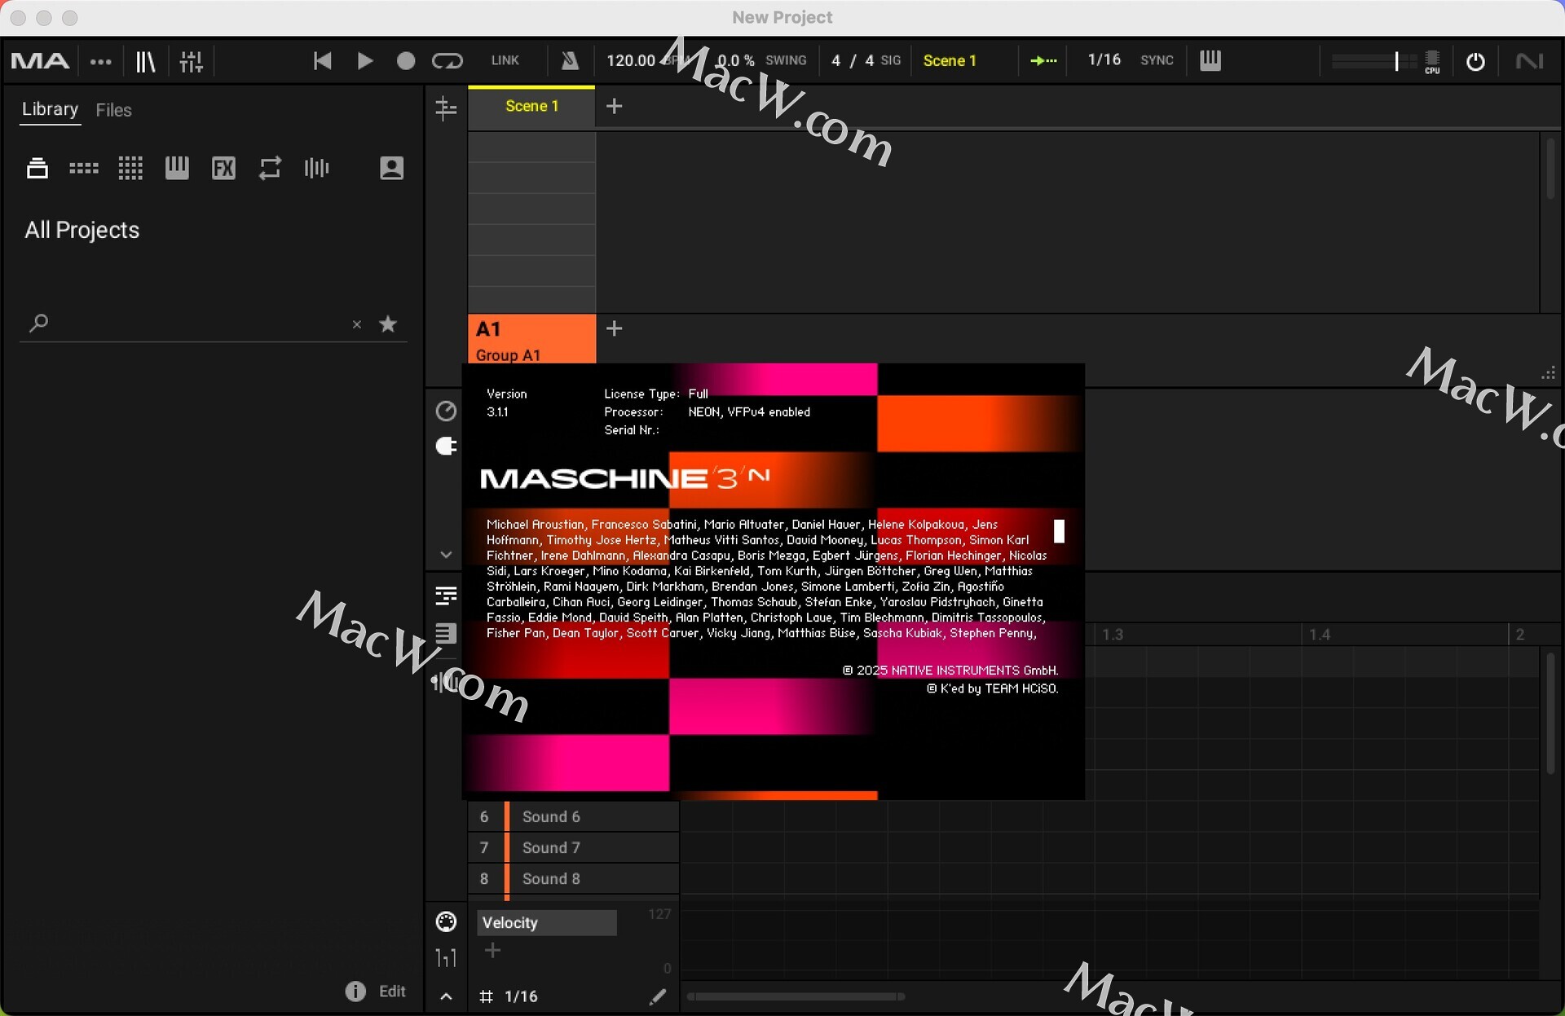1565x1016 pixels.
Task: Show the pattern list view icon
Action: pyautogui.click(x=446, y=595)
